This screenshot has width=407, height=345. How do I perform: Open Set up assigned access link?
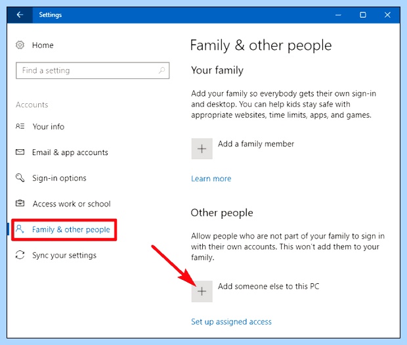tap(231, 322)
